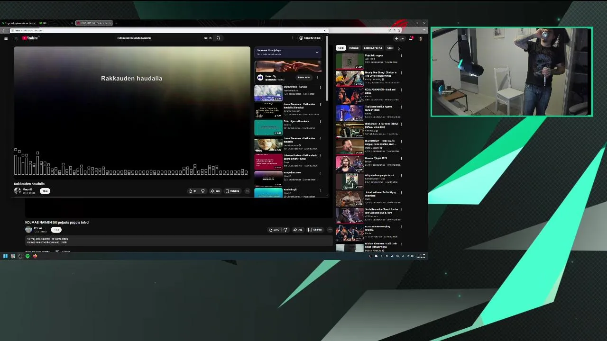Screen dimensions: 607x341
Task: Open Johanna Kurkela Rakkauslaulu piano cover video
Action: click(x=268, y=162)
